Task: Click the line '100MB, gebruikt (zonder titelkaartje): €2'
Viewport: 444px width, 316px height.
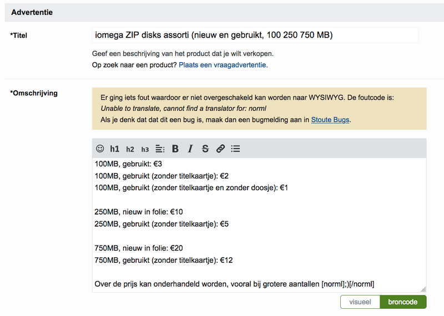Action: [x=162, y=176]
